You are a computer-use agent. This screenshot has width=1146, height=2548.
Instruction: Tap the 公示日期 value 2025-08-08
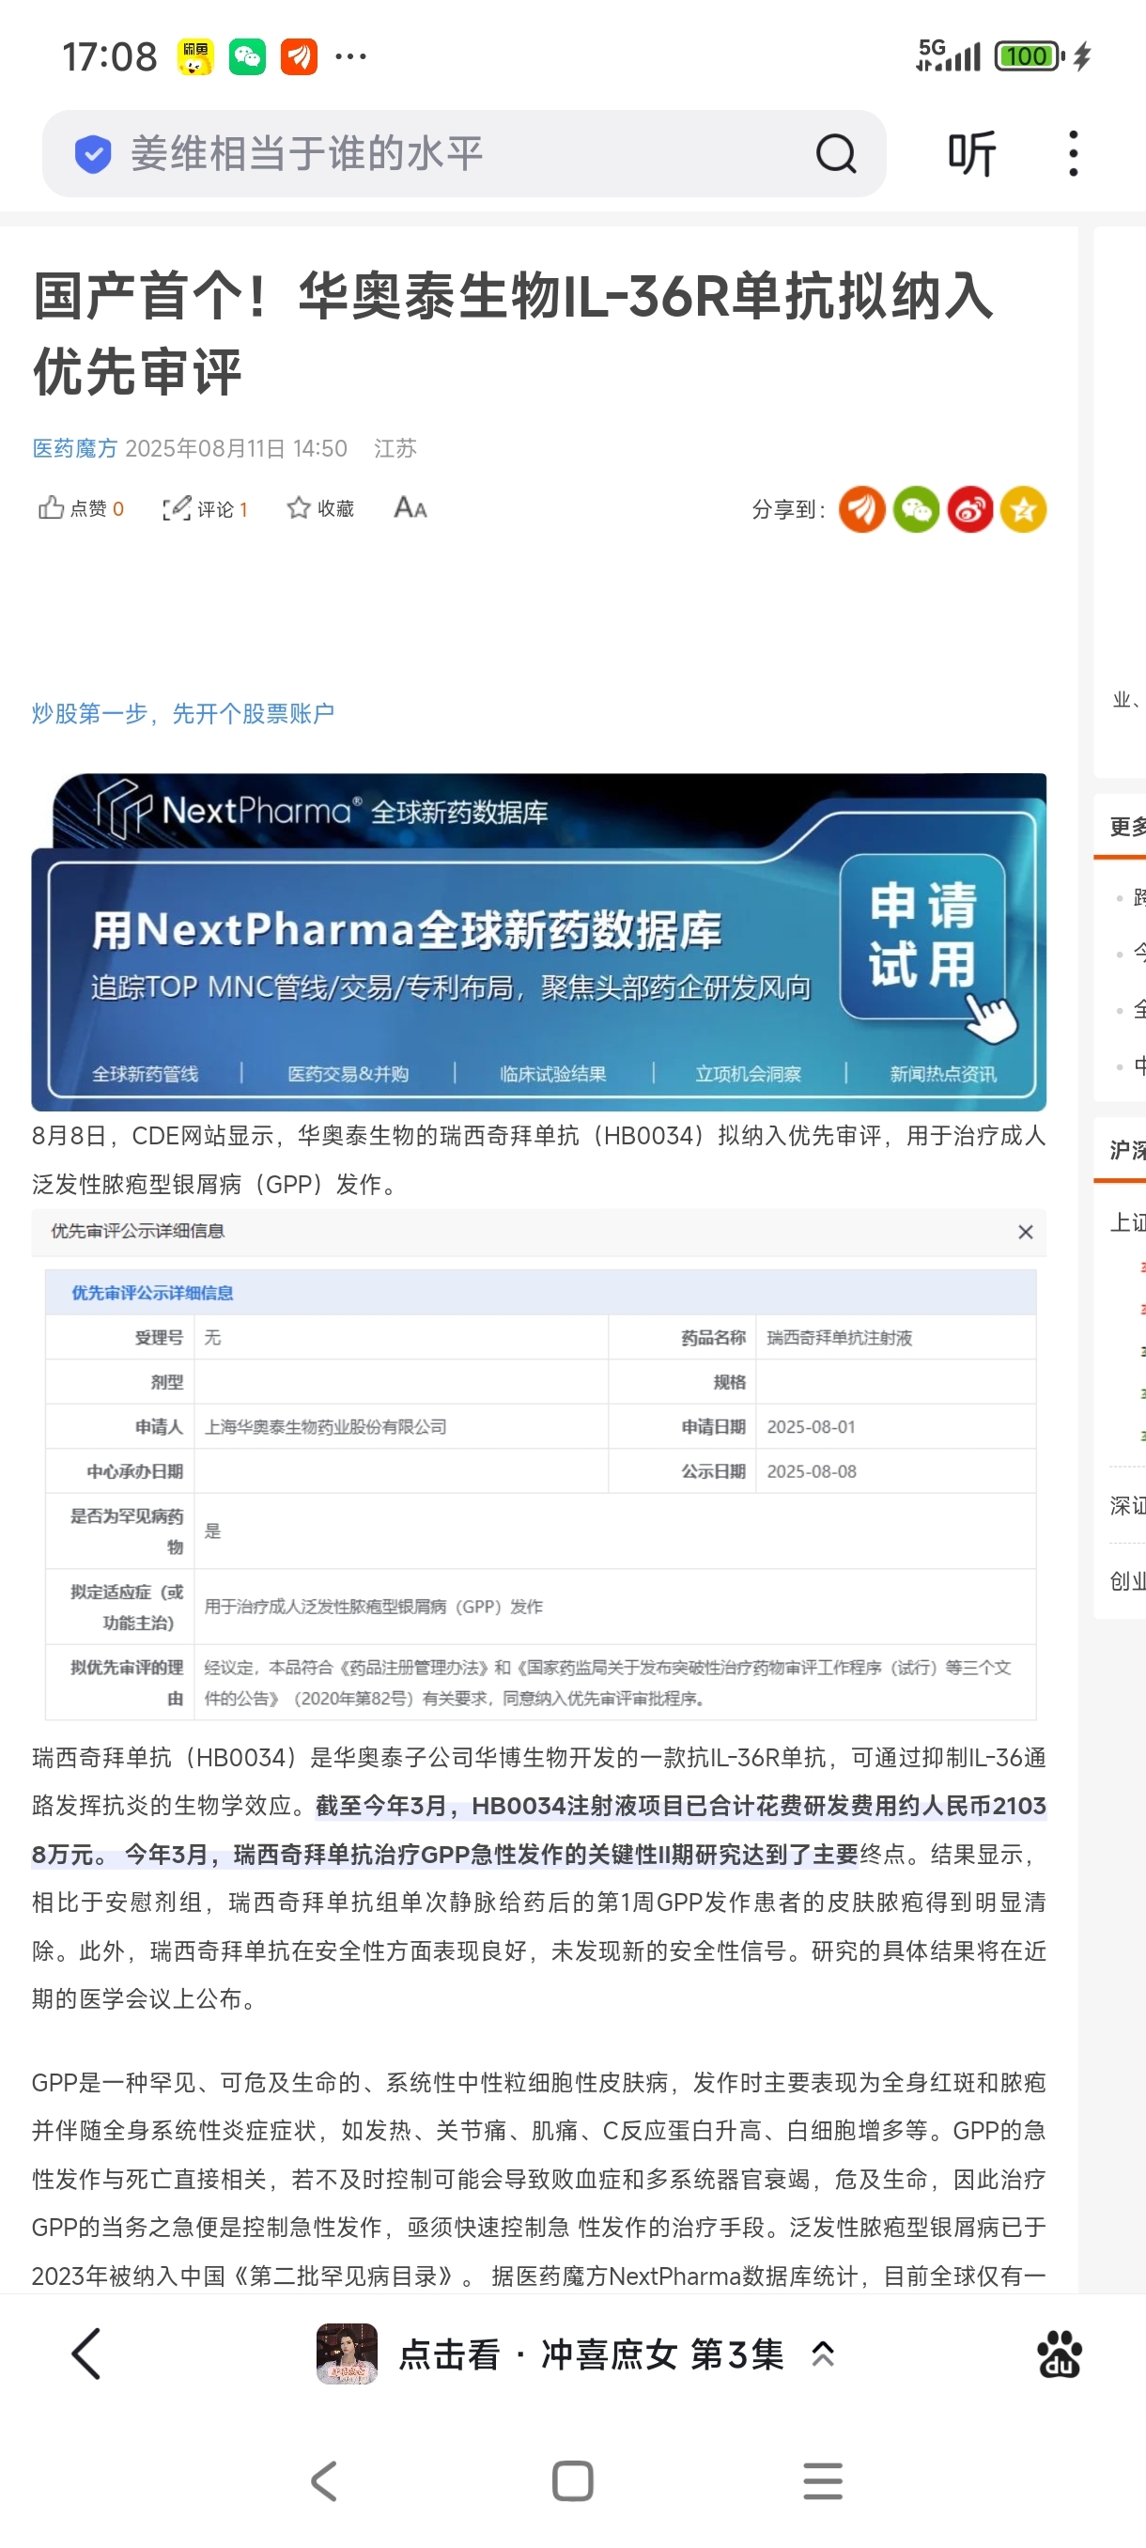click(x=811, y=1471)
